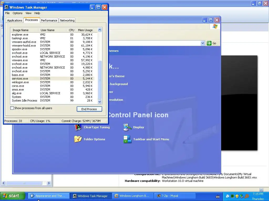This screenshot has width=269, height=201.
Task: Select vmware-authd.exe process row
Action: click(52, 42)
